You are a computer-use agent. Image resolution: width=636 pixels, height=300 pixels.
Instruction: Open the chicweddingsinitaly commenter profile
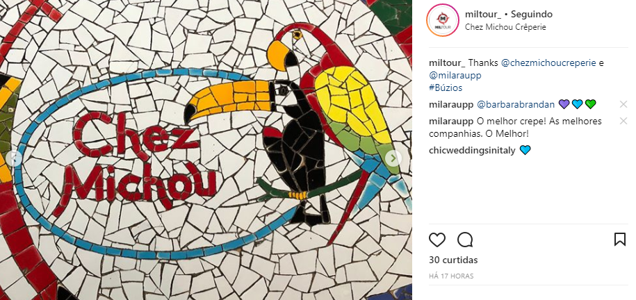pyautogui.click(x=472, y=151)
